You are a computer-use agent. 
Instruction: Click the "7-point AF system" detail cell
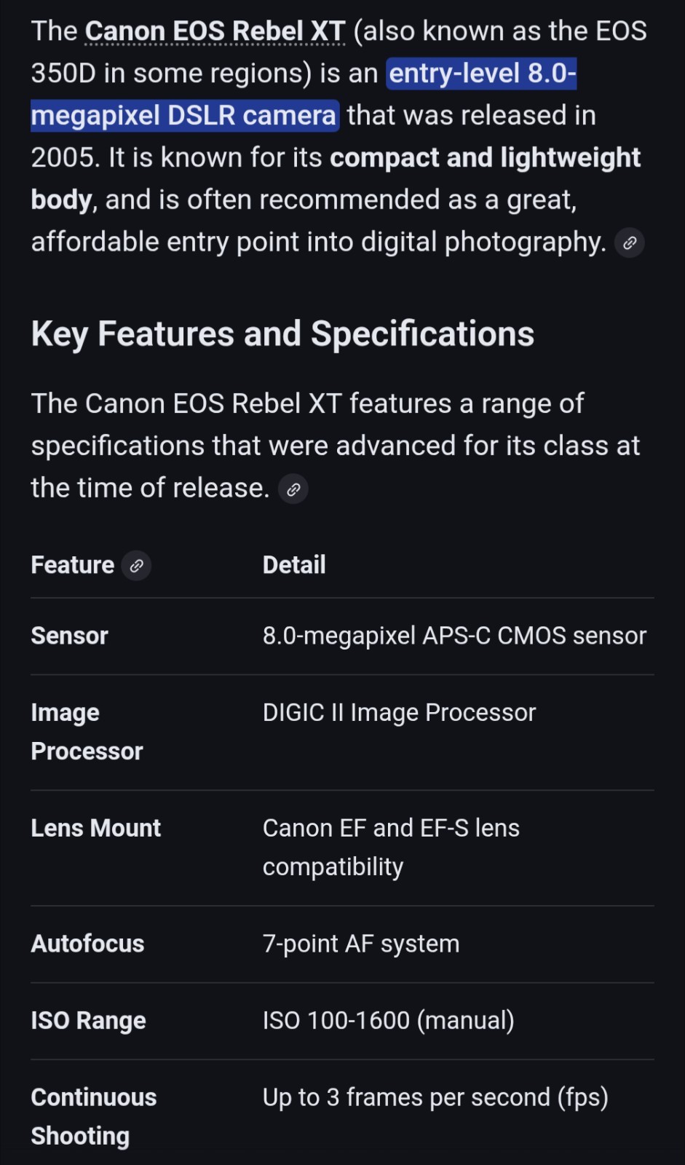[x=361, y=944]
